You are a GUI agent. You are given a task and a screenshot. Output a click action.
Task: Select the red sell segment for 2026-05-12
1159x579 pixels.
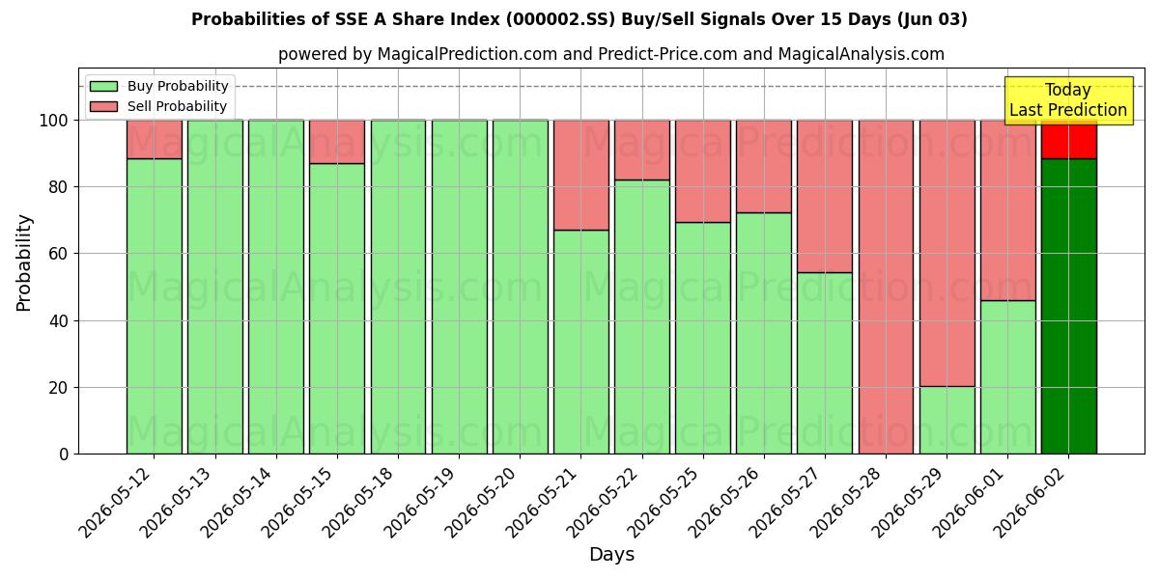tap(154, 139)
